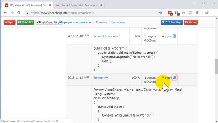Click the address bar URL
This screenshot has height=123, width=218.
click(x=63, y=13)
